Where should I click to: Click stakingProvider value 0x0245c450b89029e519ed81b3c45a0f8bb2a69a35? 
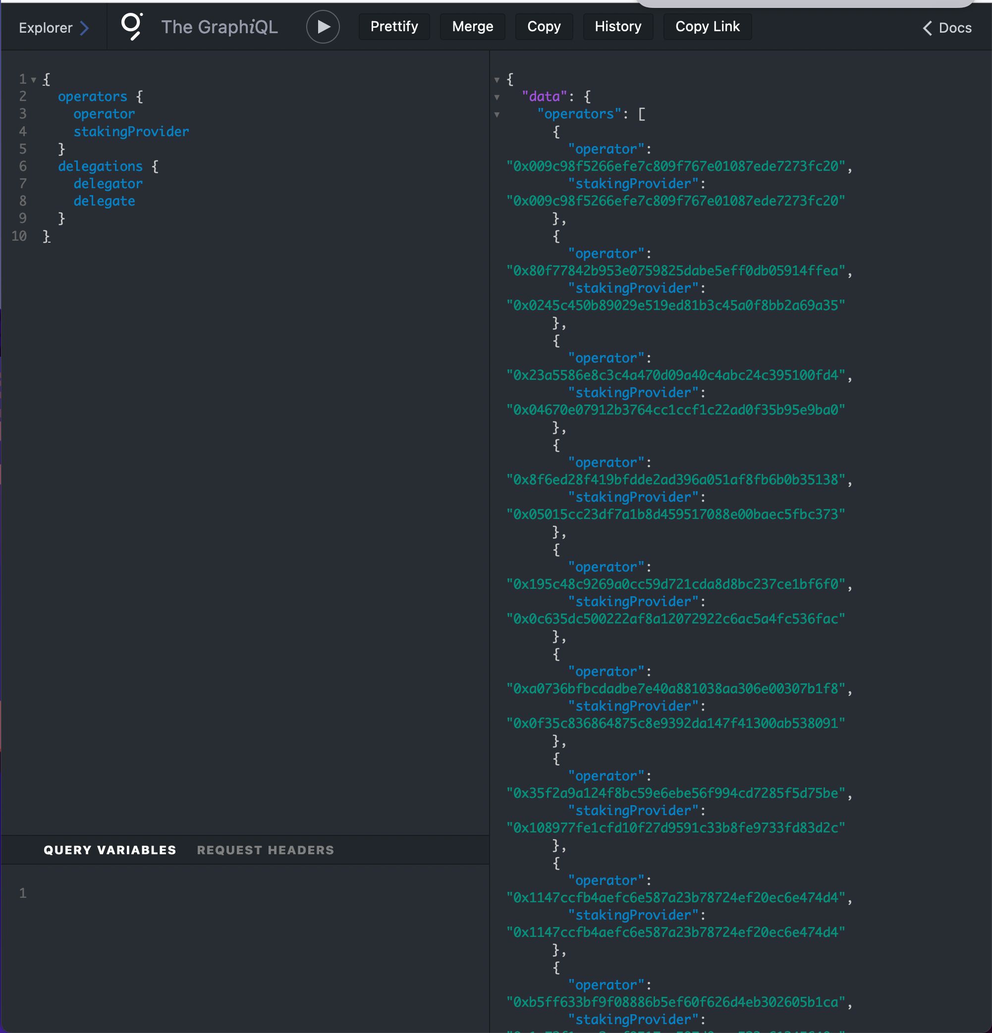click(x=675, y=305)
